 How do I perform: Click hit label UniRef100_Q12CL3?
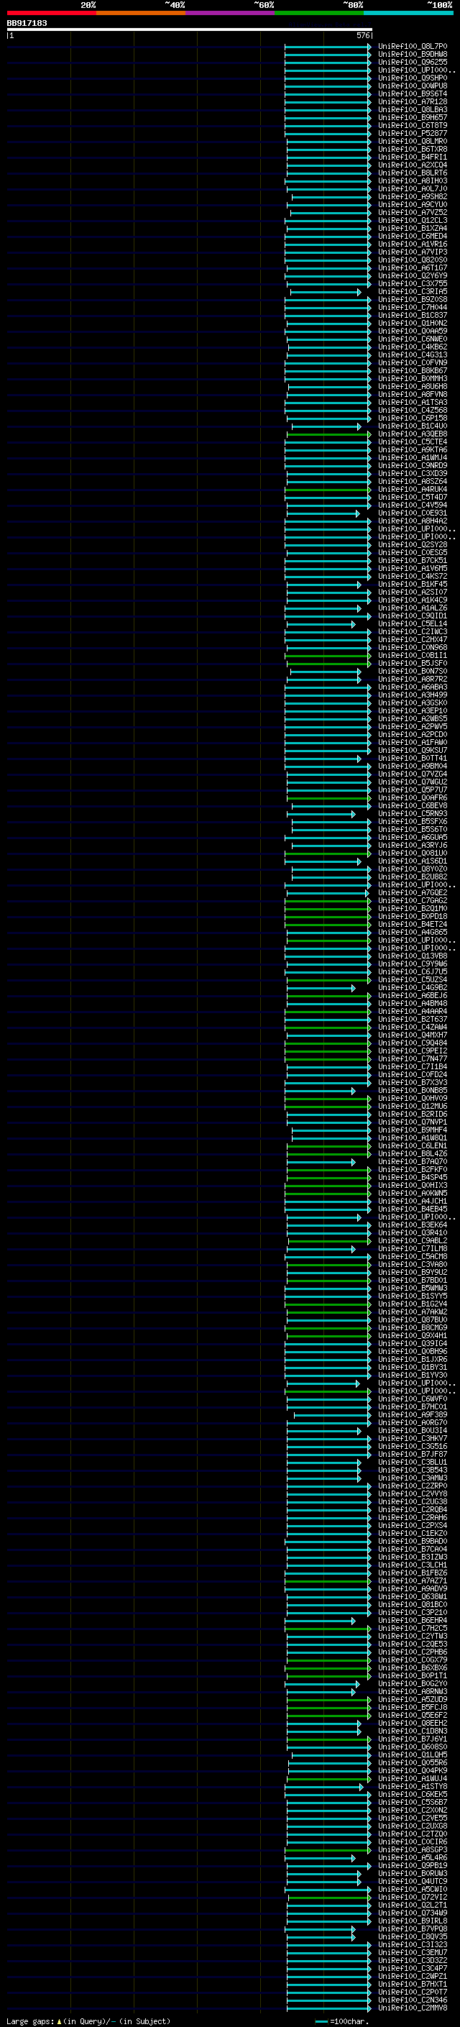point(412,220)
